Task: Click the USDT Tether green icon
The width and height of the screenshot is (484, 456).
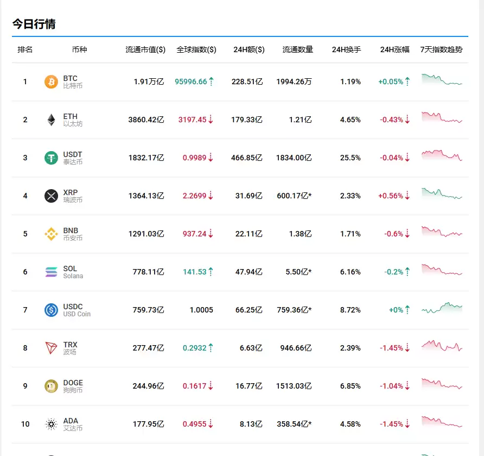Action: pyautogui.click(x=50, y=158)
